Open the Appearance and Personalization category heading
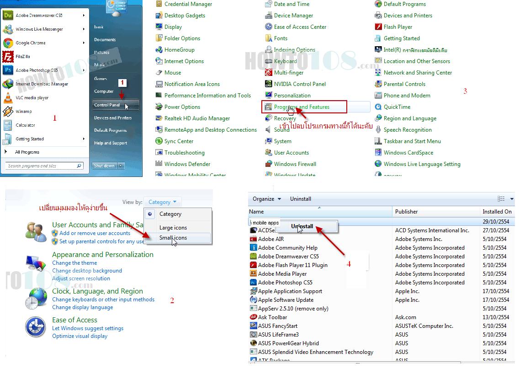The height and width of the screenshot is (369, 530). pyautogui.click(x=103, y=254)
